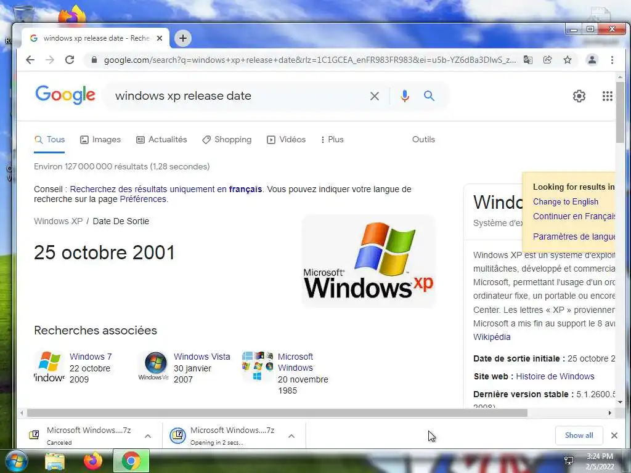Open the Google apps grid icon
Image resolution: width=631 pixels, height=473 pixels.
(x=607, y=96)
